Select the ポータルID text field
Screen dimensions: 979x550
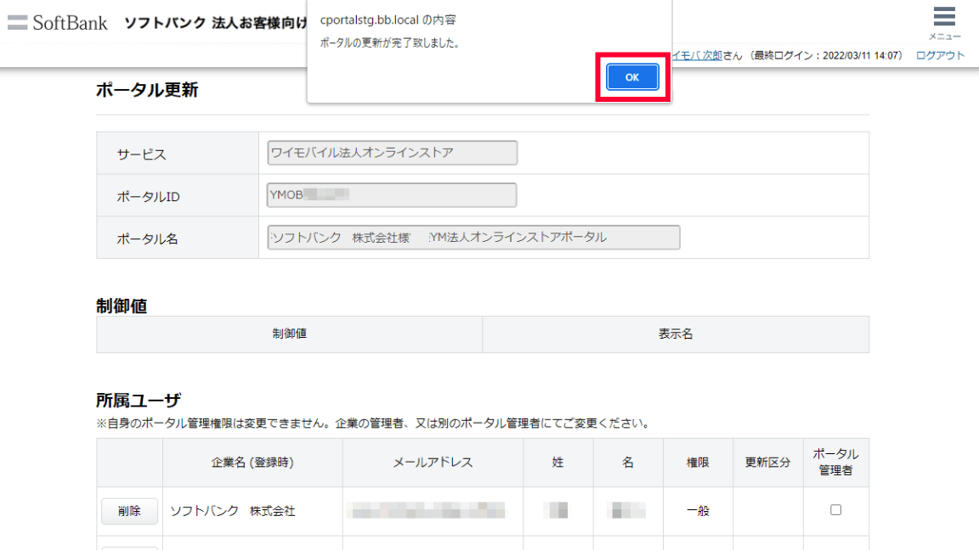pos(392,195)
